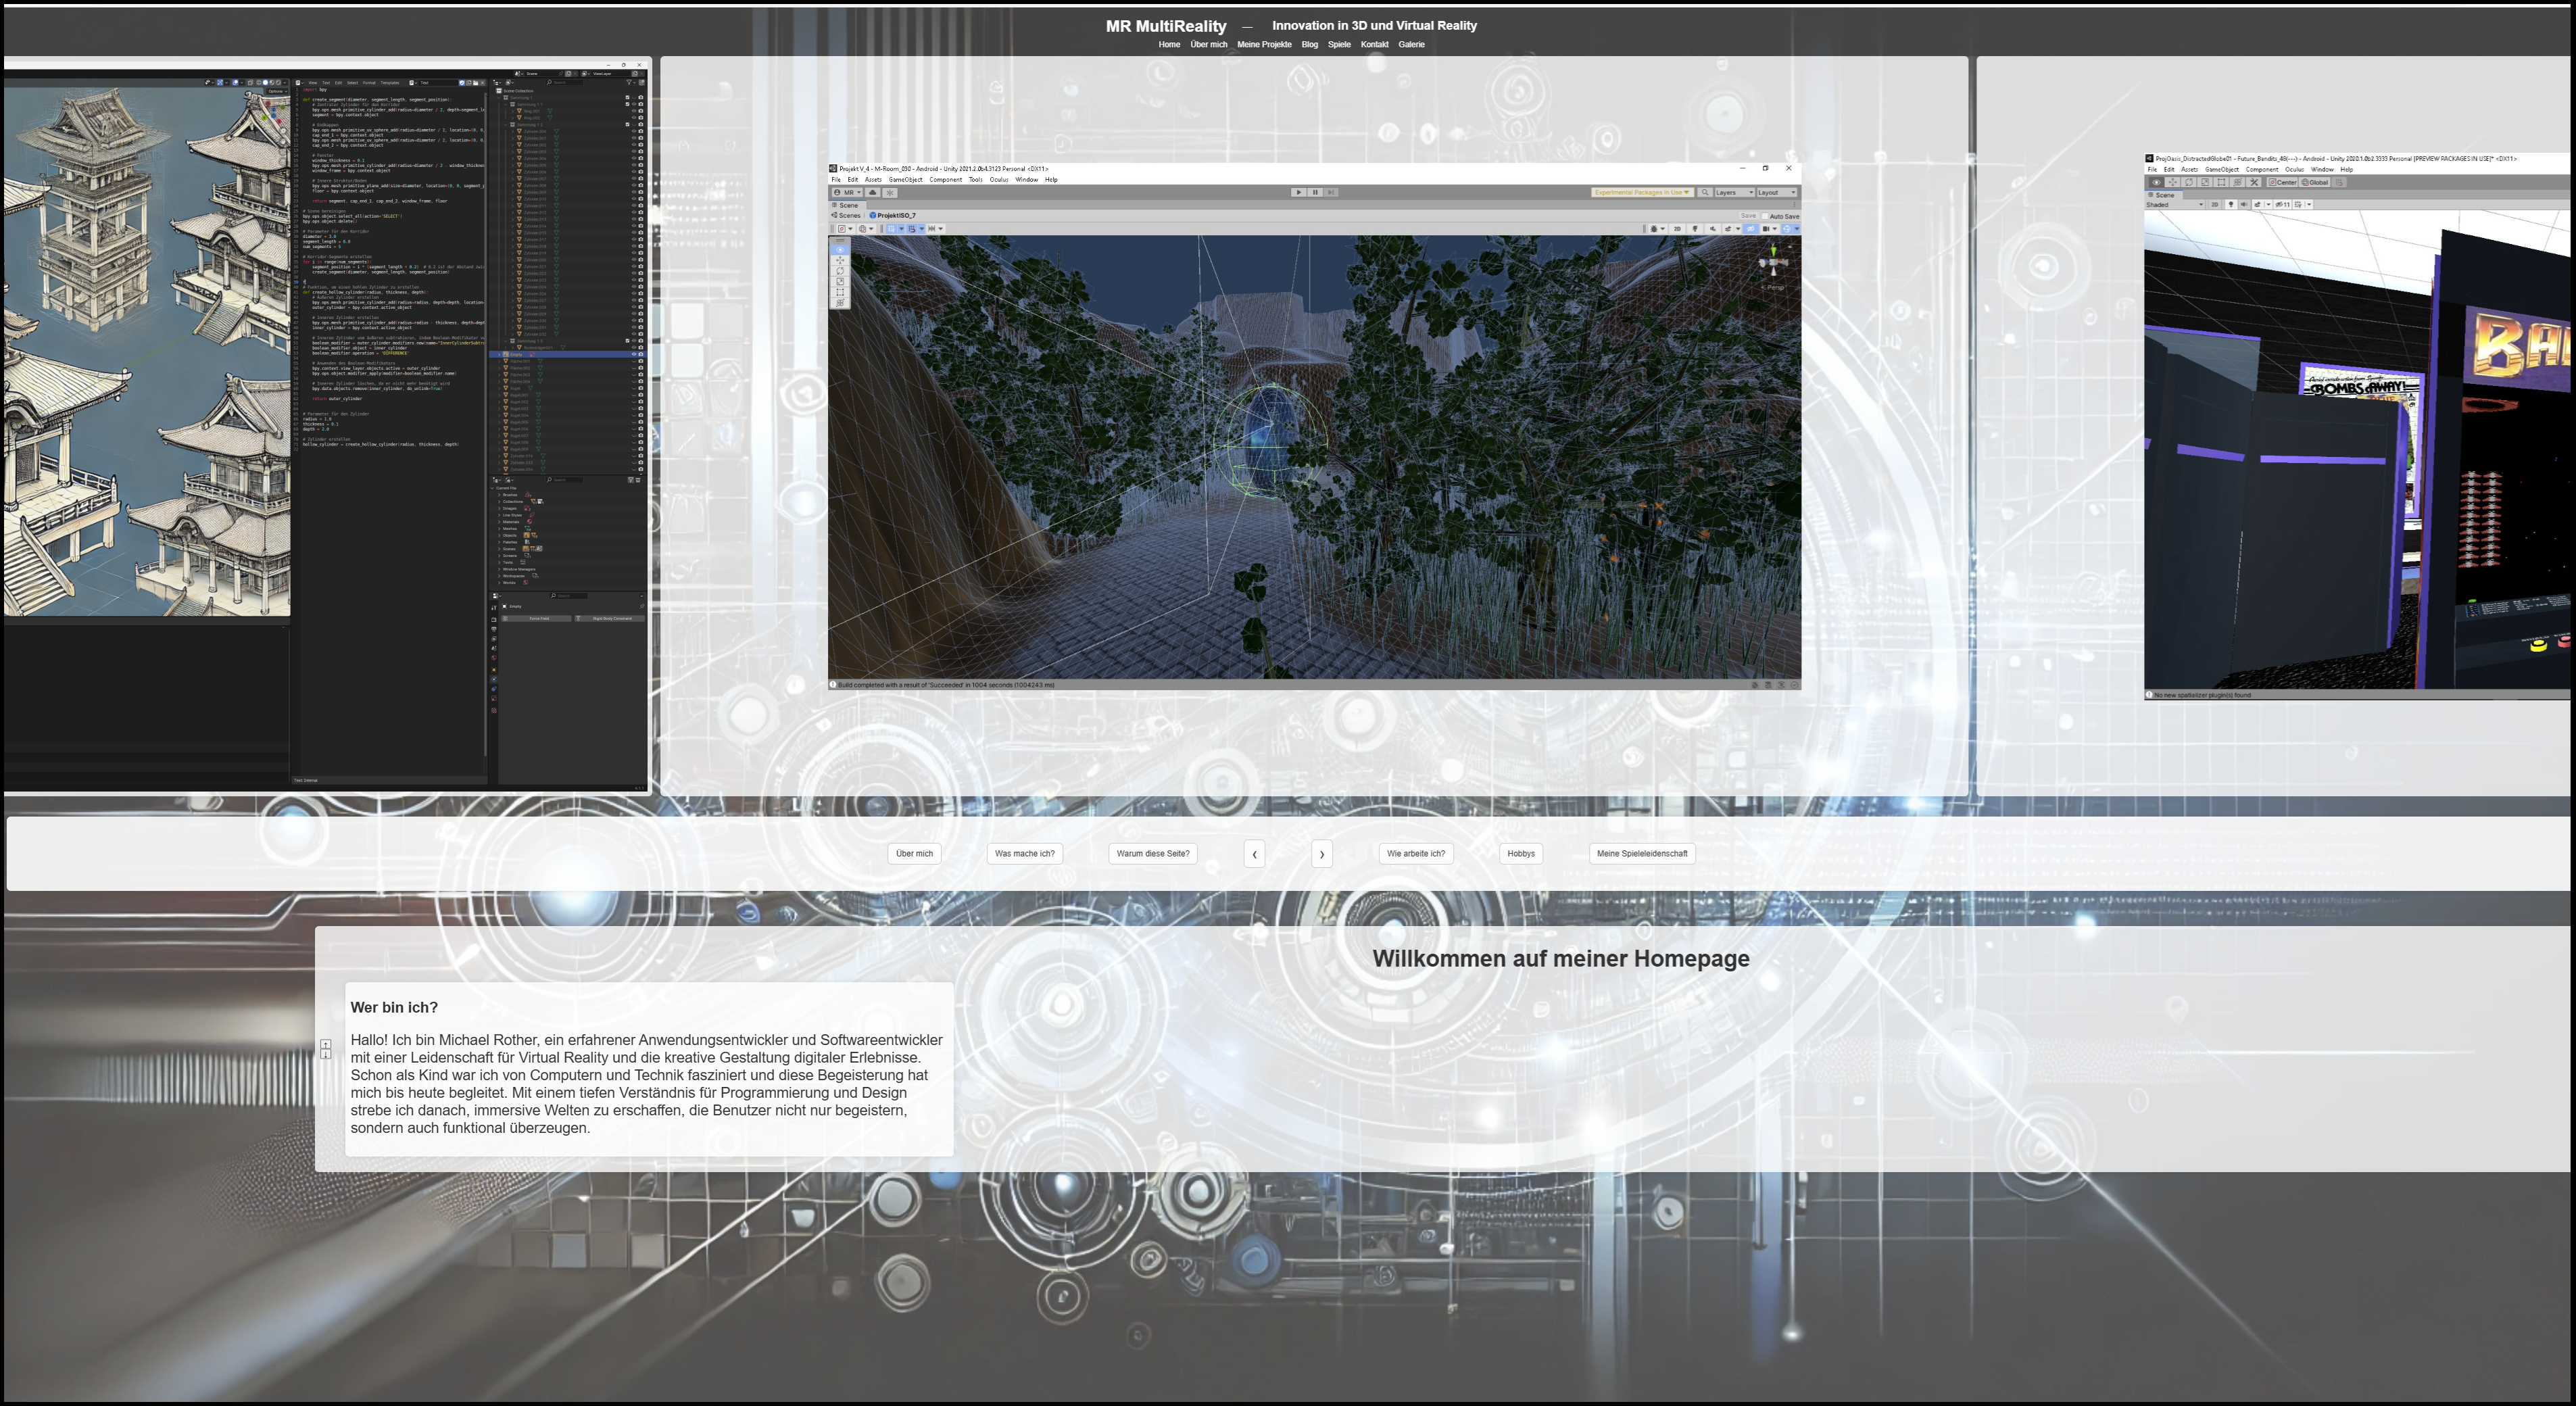Click the right carousel arrow on the homepage
Viewport: 2576px width, 1406px height.
pyautogui.click(x=1322, y=853)
